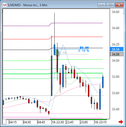
Task: Click the green session bar above time axis
Action: [x=78, y=119]
